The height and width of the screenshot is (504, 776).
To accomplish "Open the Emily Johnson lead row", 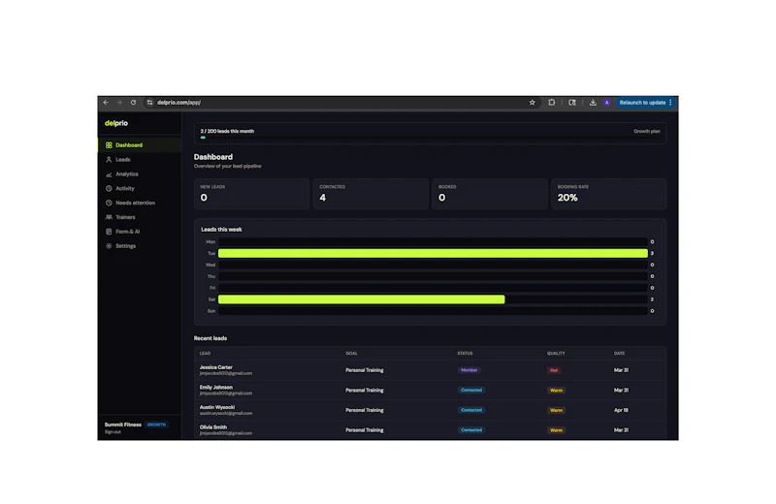I will (x=430, y=391).
